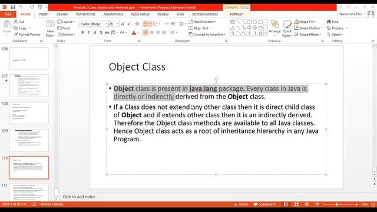
Task: Toggle Italic formatting
Action: click(89, 32)
